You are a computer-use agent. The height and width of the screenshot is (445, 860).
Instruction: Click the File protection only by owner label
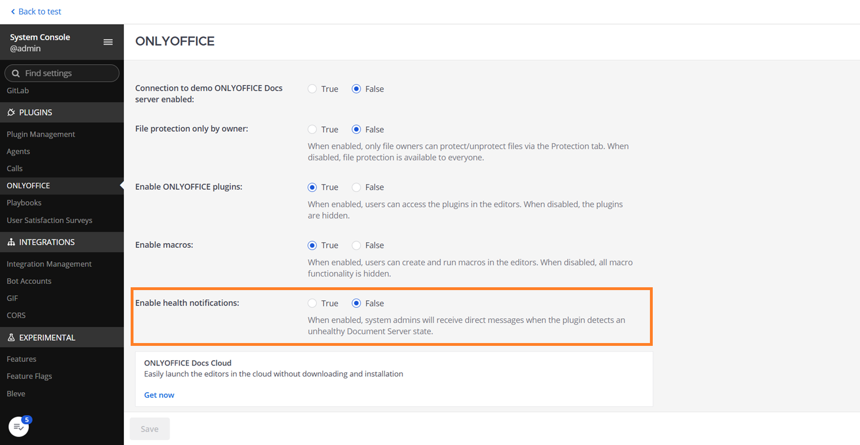pos(191,129)
